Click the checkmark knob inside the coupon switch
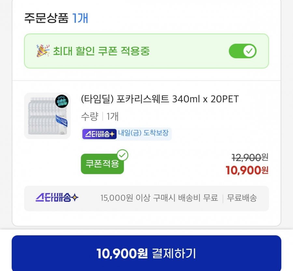293x271 pixels. [x=249, y=51]
